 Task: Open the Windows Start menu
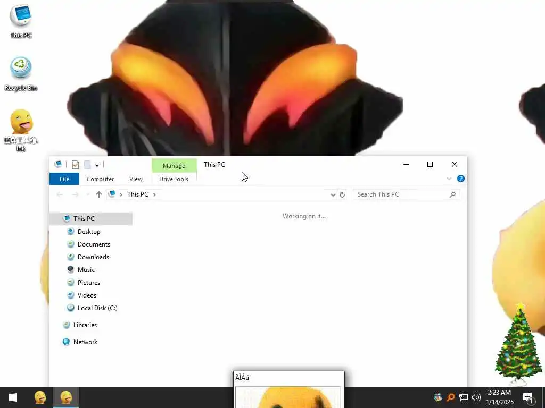tap(13, 397)
